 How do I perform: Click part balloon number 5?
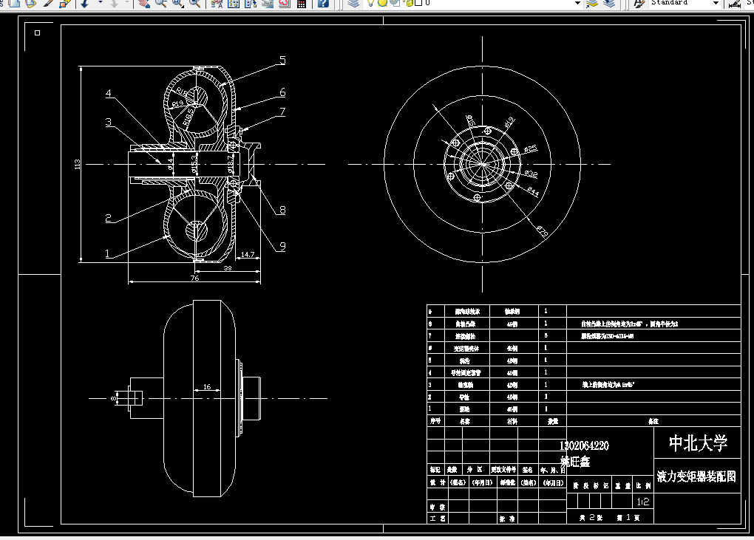(x=282, y=60)
